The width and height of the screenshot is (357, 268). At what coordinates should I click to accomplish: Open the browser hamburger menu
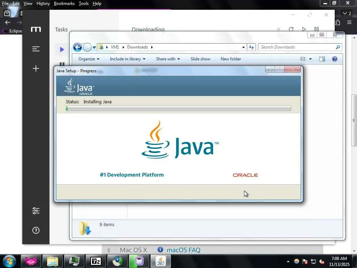click(x=349, y=22)
